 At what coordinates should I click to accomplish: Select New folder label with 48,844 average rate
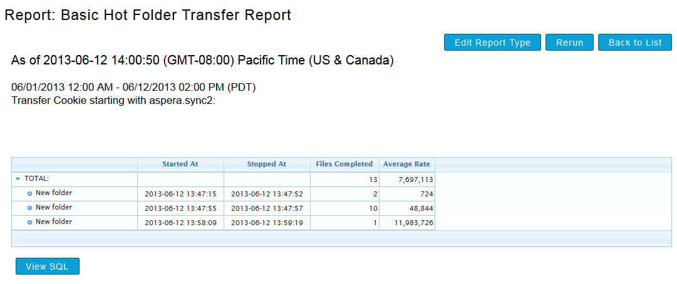tap(54, 207)
